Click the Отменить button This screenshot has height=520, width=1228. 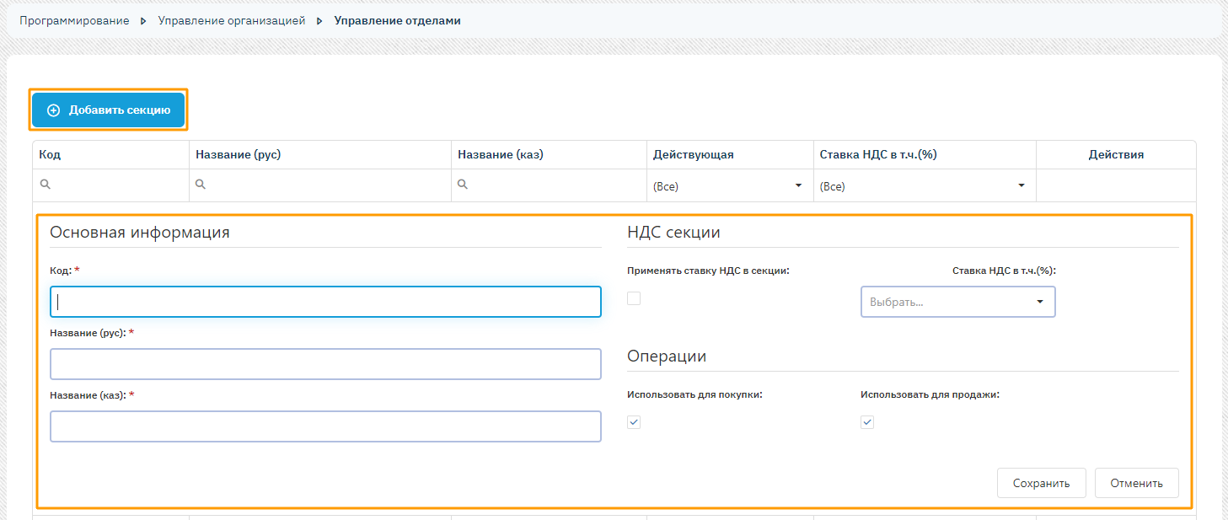click(x=1137, y=483)
